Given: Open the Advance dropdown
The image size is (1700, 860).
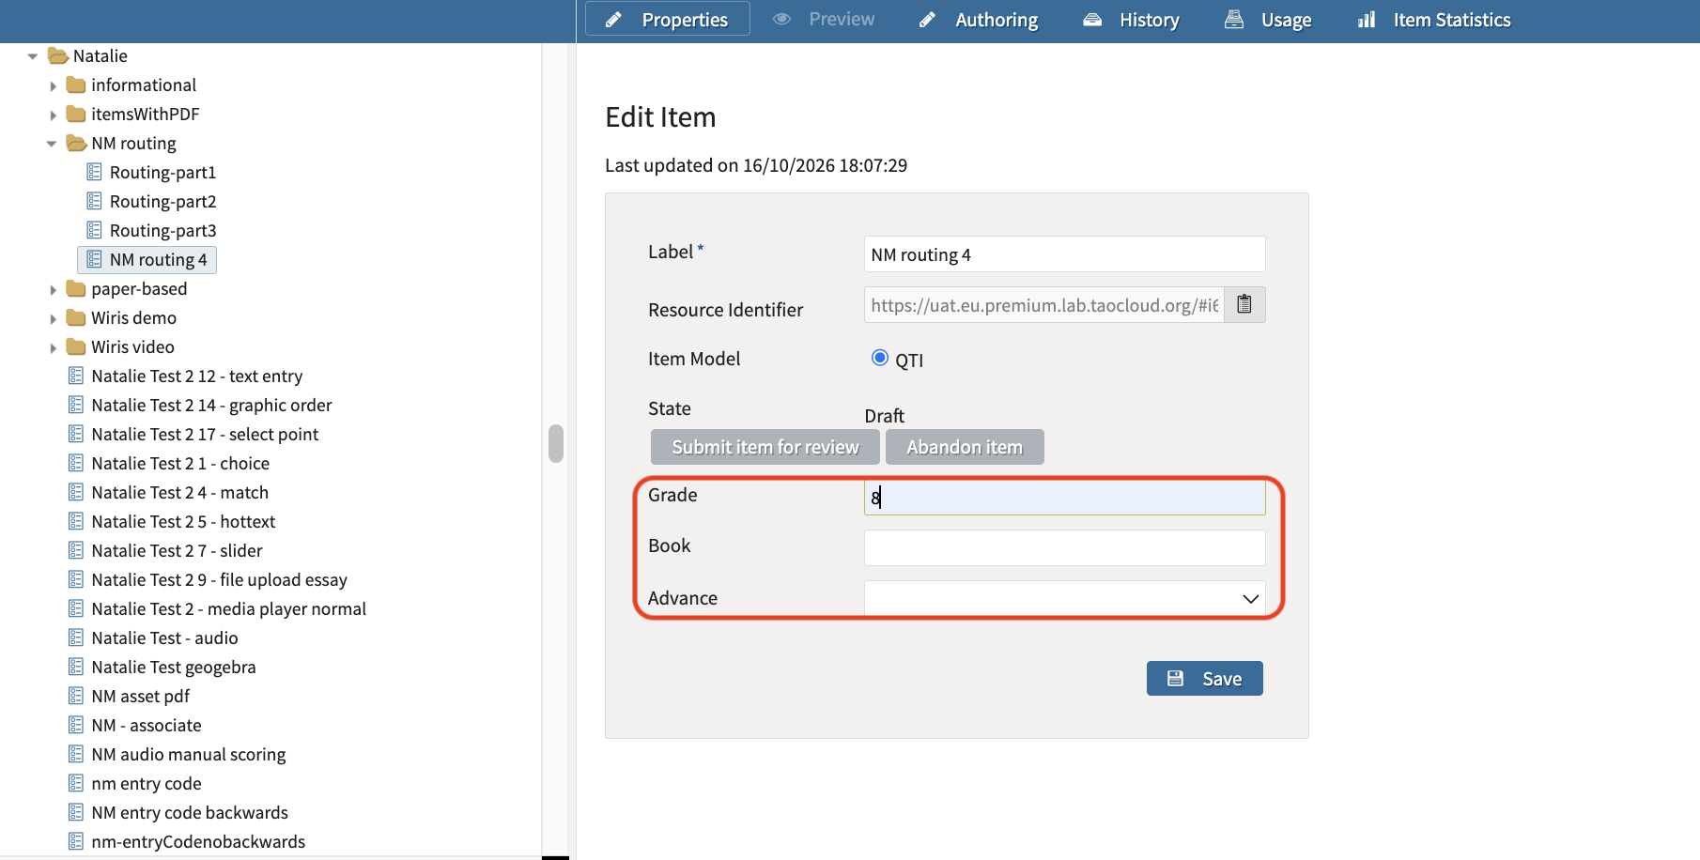Looking at the screenshot, I should click(x=1065, y=598).
